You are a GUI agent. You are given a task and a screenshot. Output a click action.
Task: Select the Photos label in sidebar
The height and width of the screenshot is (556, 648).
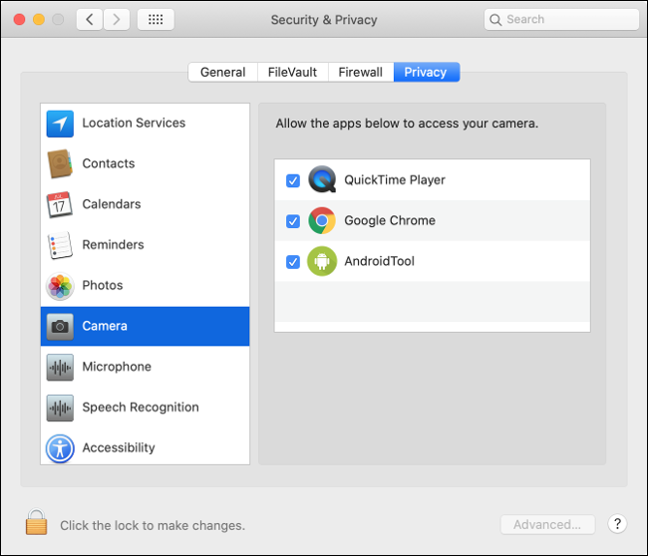pyautogui.click(x=103, y=285)
